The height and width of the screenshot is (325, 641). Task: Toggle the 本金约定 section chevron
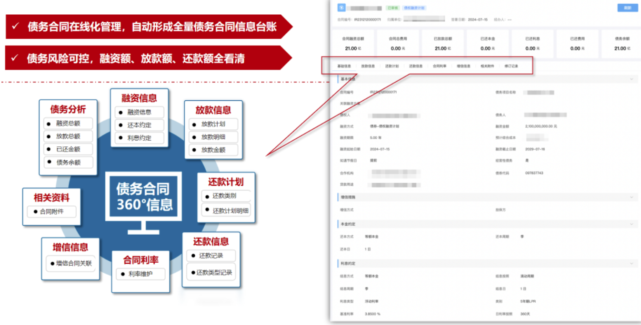[632, 224]
